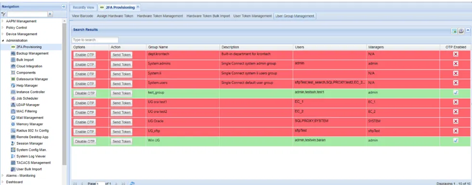
Task: Expand the Alarms - Monitoring tree node
Action: 3,175
